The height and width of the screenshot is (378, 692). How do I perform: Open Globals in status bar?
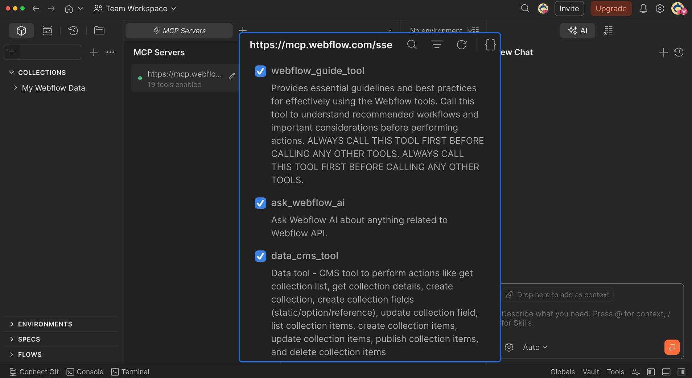coord(563,372)
